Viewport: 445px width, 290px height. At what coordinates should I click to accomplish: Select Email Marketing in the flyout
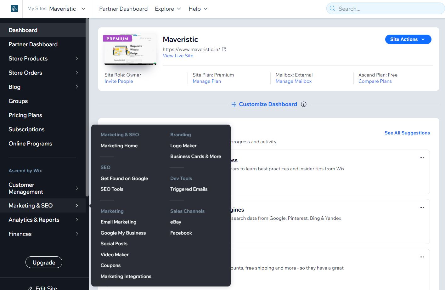[118, 222]
